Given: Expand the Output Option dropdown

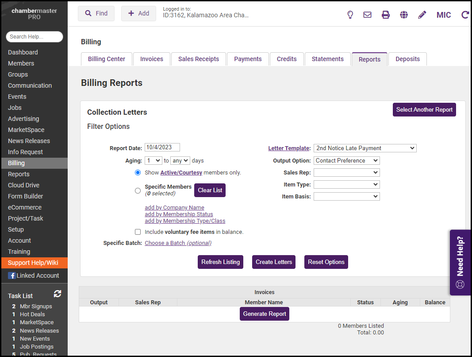Looking at the screenshot, I should [x=347, y=160].
